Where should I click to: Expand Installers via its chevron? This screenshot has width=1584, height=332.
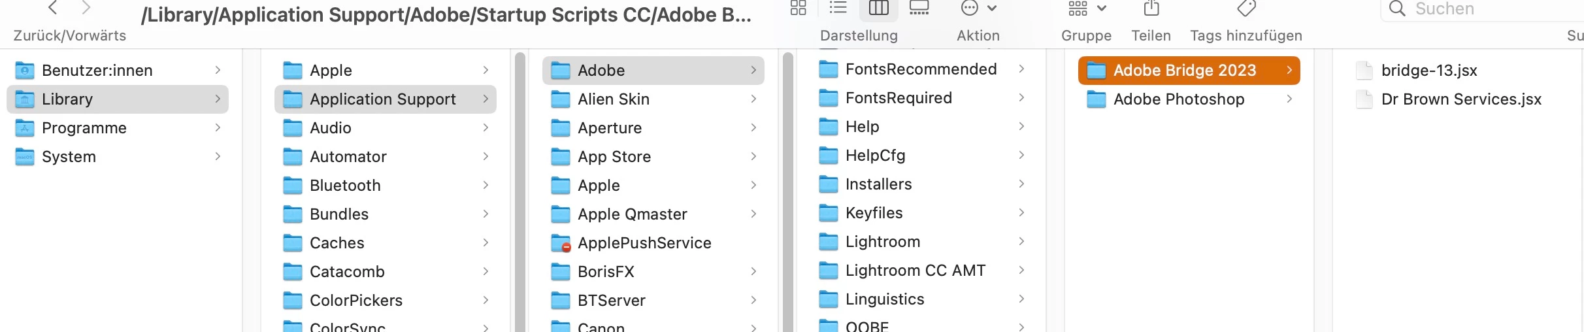click(1021, 184)
